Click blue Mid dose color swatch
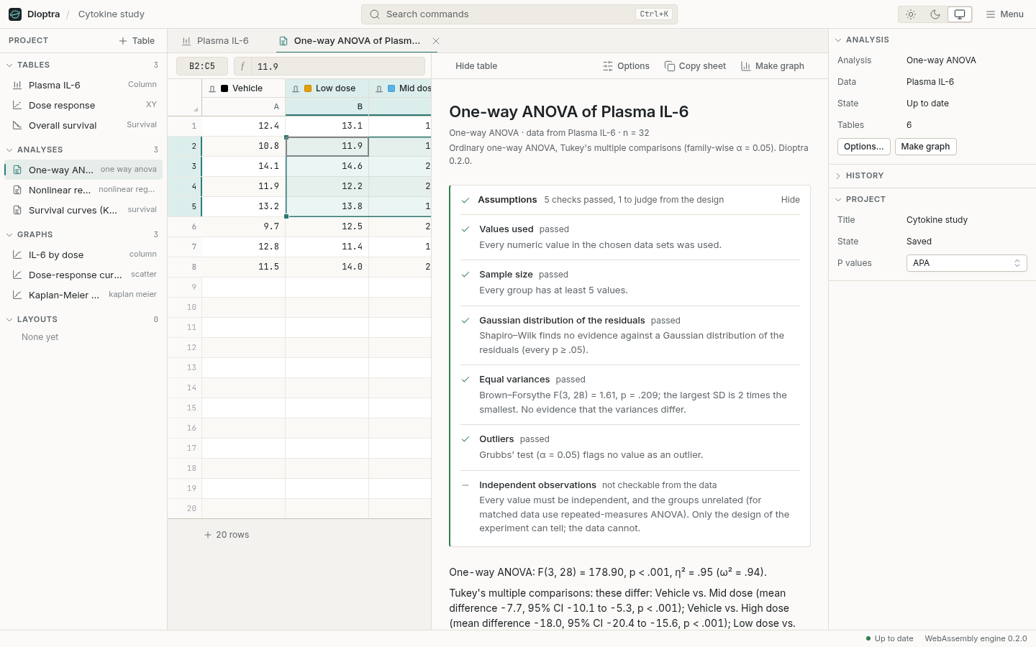Screen dimensions: 1036x647 [x=391, y=88]
